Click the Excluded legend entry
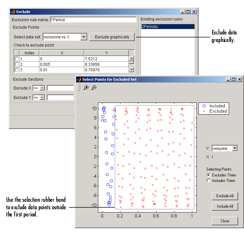Image resolution: width=244 pixels, height=235 pixels. [x=215, y=111]
